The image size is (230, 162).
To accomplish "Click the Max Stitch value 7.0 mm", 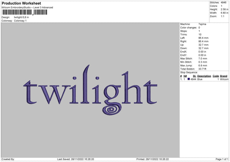I will 203,58.
